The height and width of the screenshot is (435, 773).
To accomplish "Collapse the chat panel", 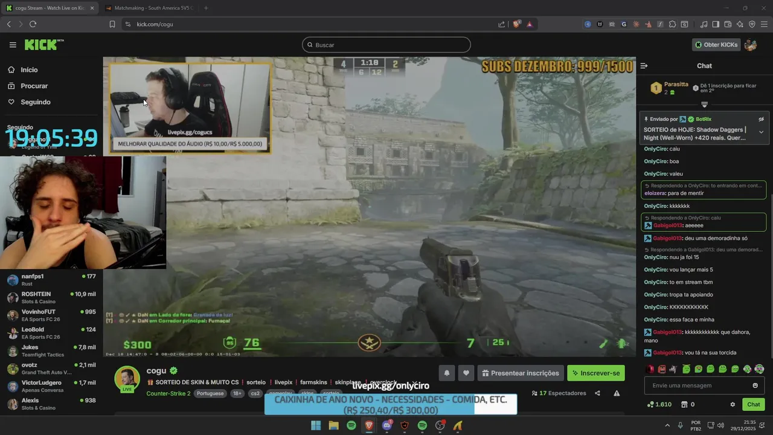I will [x=644, y=66].
